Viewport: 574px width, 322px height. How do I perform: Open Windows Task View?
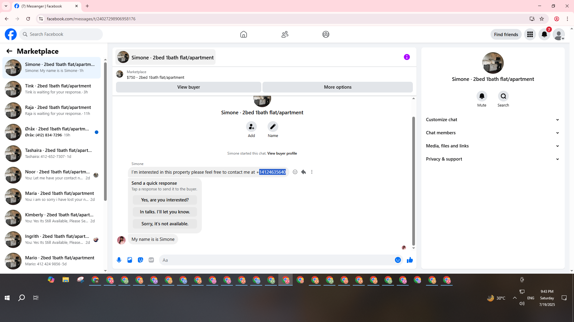[36, 298]
